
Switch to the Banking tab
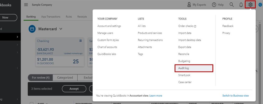tap(31, 17)
